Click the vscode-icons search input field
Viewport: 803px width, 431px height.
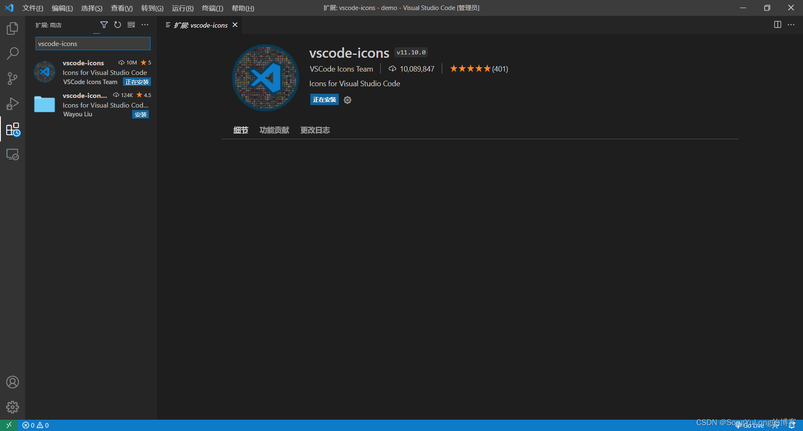tap(93, 44)
